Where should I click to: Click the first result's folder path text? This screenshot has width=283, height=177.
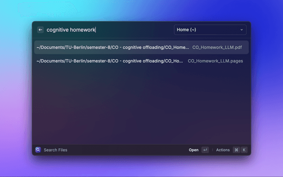112,47
